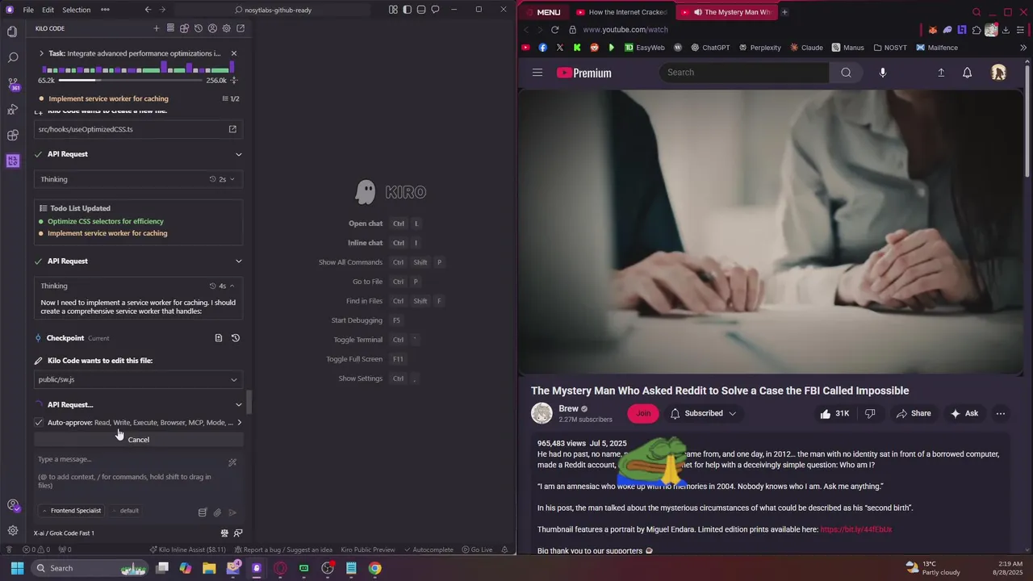
Task: Open Claude bookmark in bookmarks bar
Action: pos(805,48)
